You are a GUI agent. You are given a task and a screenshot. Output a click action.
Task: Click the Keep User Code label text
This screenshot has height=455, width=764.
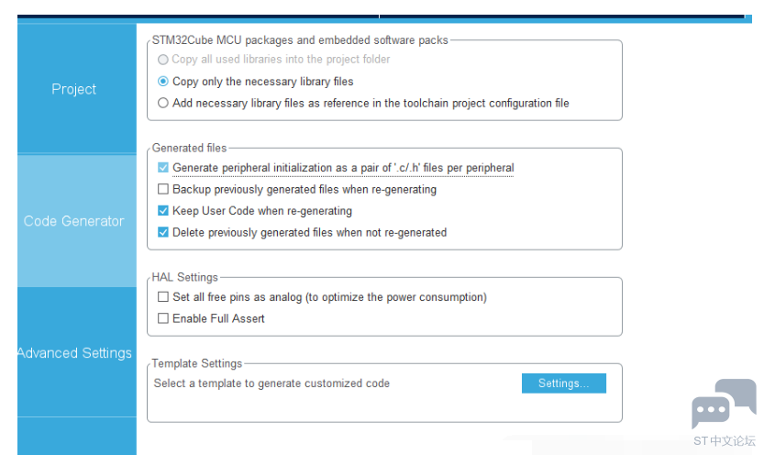[x=262, y=210]
